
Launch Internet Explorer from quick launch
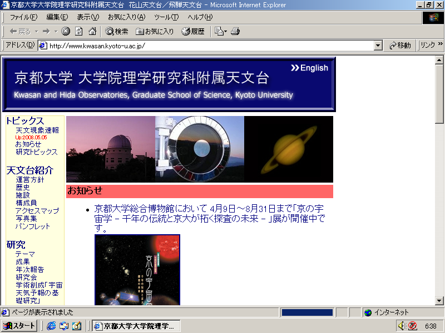[x=51, y=326]
